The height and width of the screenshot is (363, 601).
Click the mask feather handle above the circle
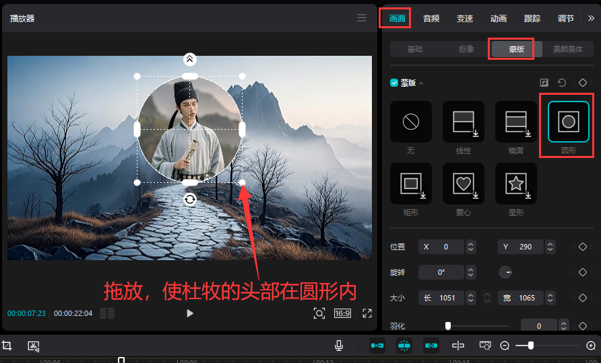[190, 59]
